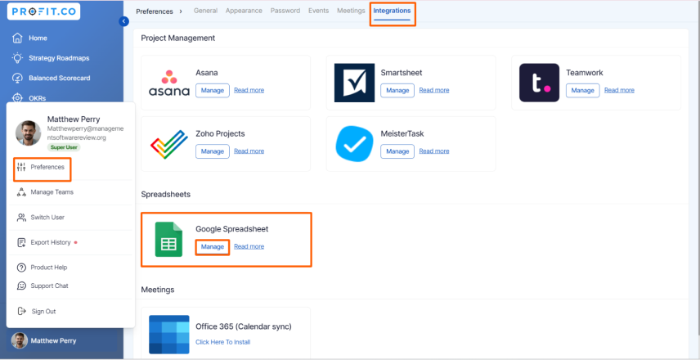700x360 pixels.
Task: Click the Sign Out arrow icon
Action: click(21, 311)
